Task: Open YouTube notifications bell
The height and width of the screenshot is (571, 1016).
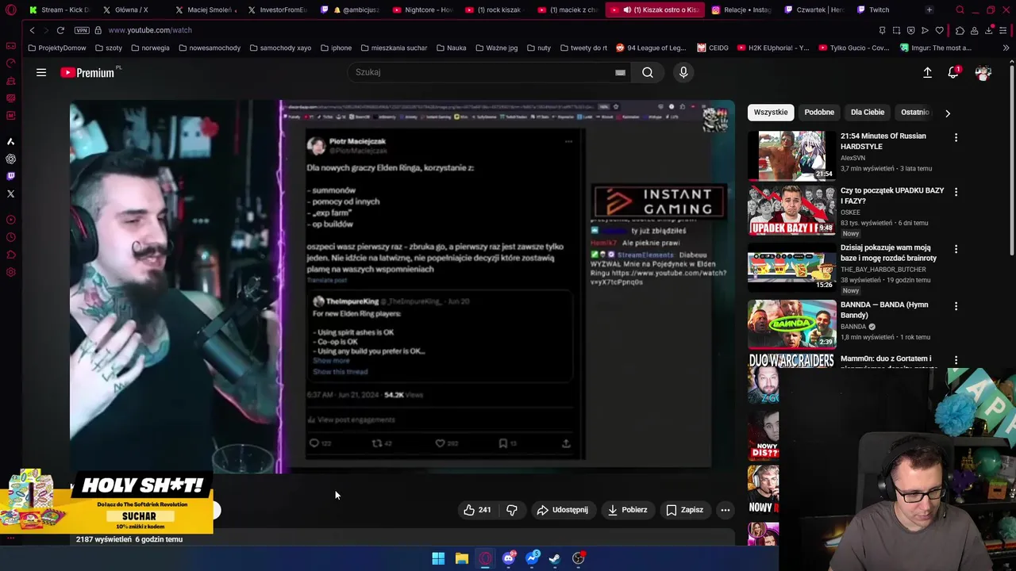Action: pyautogui.click(x=953, y=72)
